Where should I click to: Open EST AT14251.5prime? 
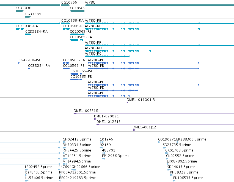76,156
